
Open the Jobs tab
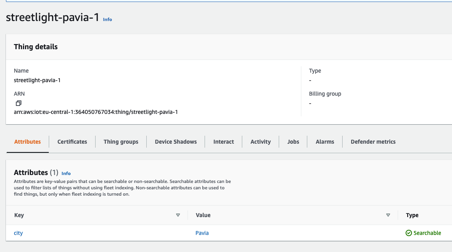pos(293,142)
